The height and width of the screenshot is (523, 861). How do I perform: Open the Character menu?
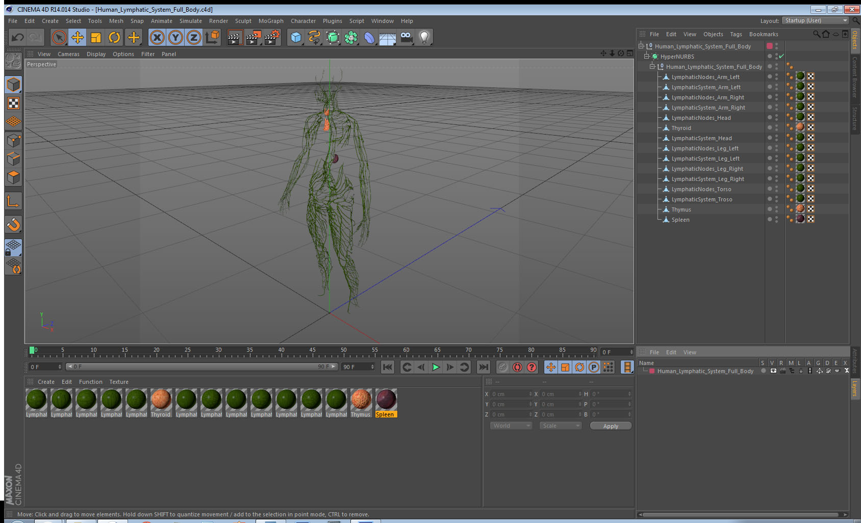[x=303, y=21]
